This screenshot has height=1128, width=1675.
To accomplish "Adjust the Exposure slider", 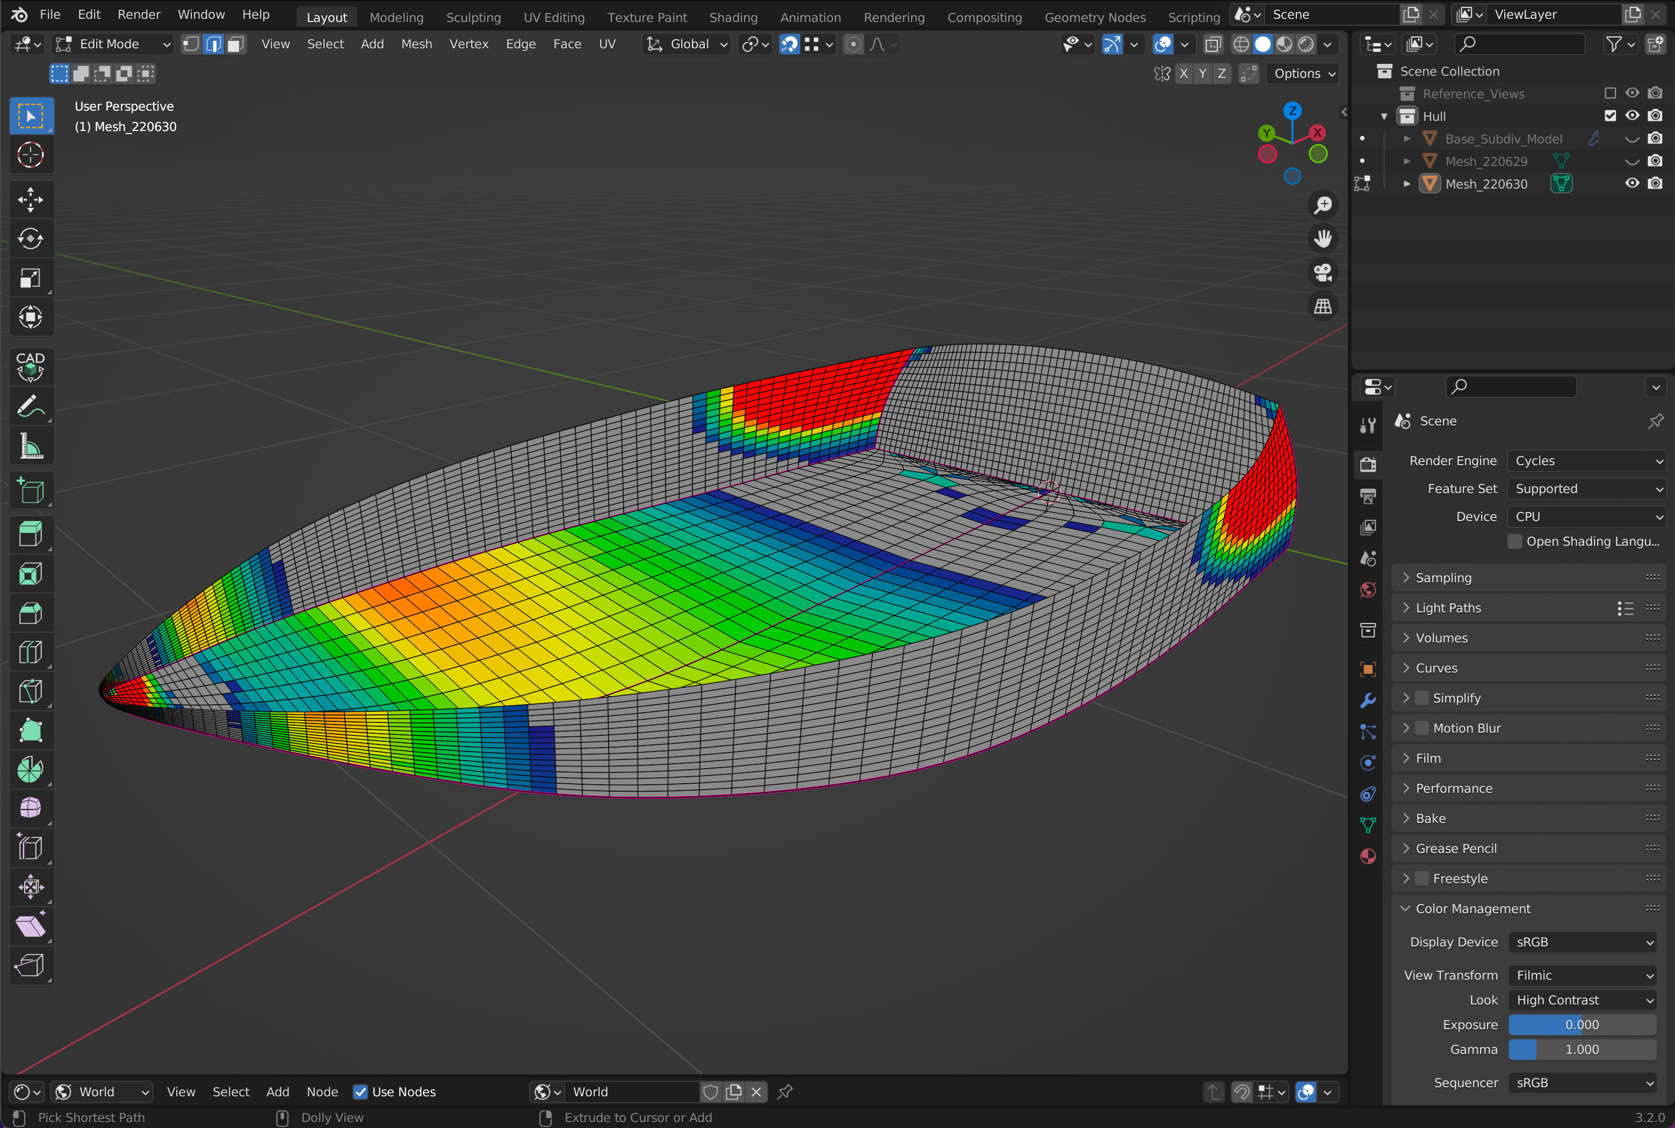I will 1582,1024.
